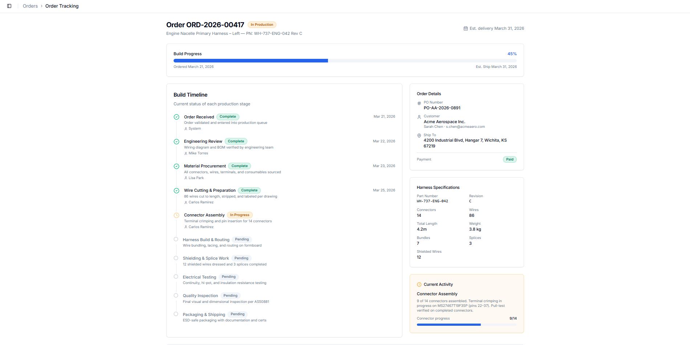The height and width of the screenshot is (345, 690).
Task: Click the empty circle for Harness Build & Routing
Action: [176, 239]
